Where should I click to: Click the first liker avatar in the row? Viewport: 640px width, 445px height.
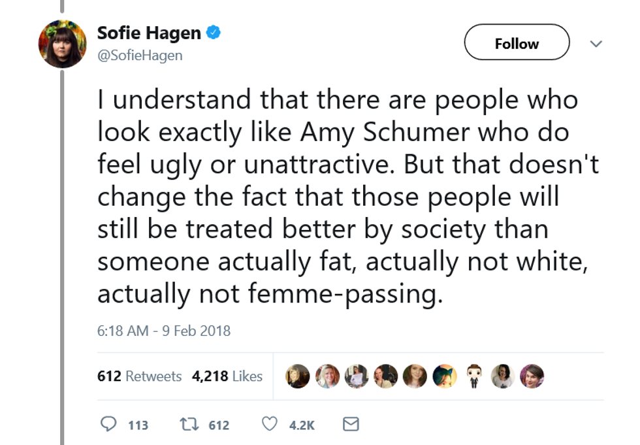(298, 376)
